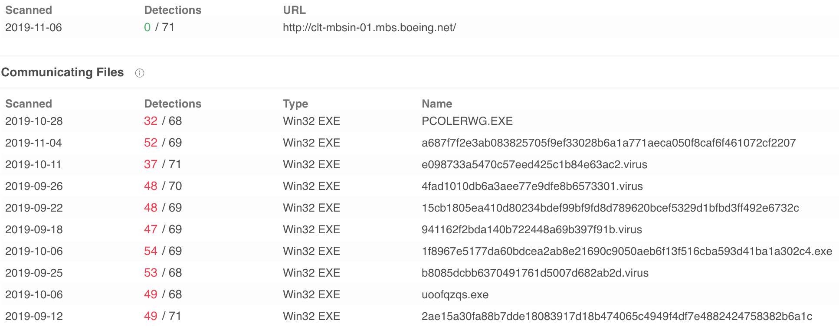Select b8085dcbb6370491761d5007d682ab2d.virus file

535,273
